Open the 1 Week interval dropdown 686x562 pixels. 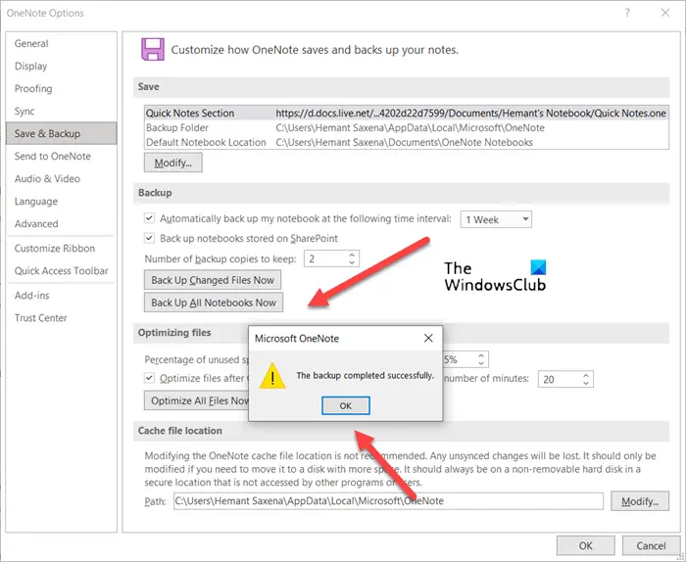click(x=496, y=219)
